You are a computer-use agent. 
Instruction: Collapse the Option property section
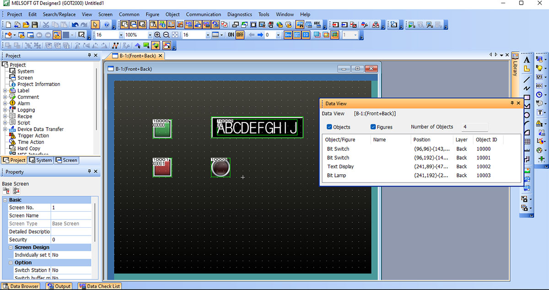pos(11,263)
